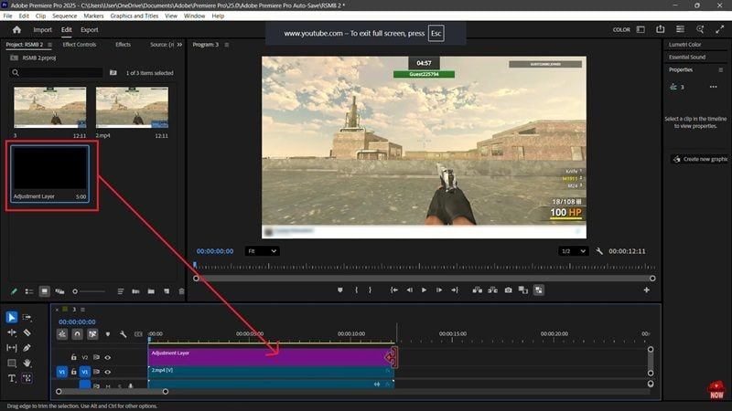Screen dimensions: 732x411
Task: Open the File menu
Action: click(8, 16)
